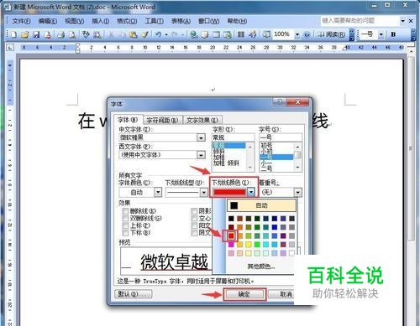Screen dimensions: 420x326
Task: Pick the red color swatch
Action: pyautogui.click(x=231, y=236)
